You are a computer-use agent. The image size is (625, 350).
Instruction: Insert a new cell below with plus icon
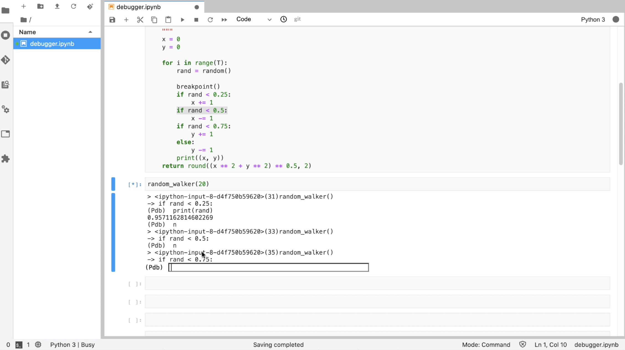click(126, 20)
